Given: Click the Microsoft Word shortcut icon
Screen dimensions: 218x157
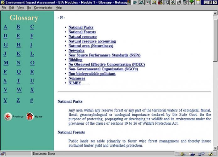Looking at the screenshot, I should tap(135, 2).
